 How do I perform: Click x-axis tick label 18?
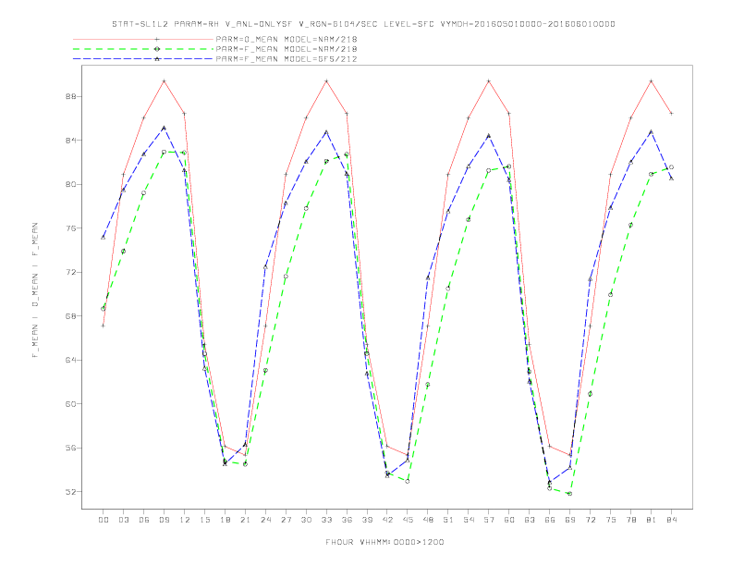coord(225,520)
